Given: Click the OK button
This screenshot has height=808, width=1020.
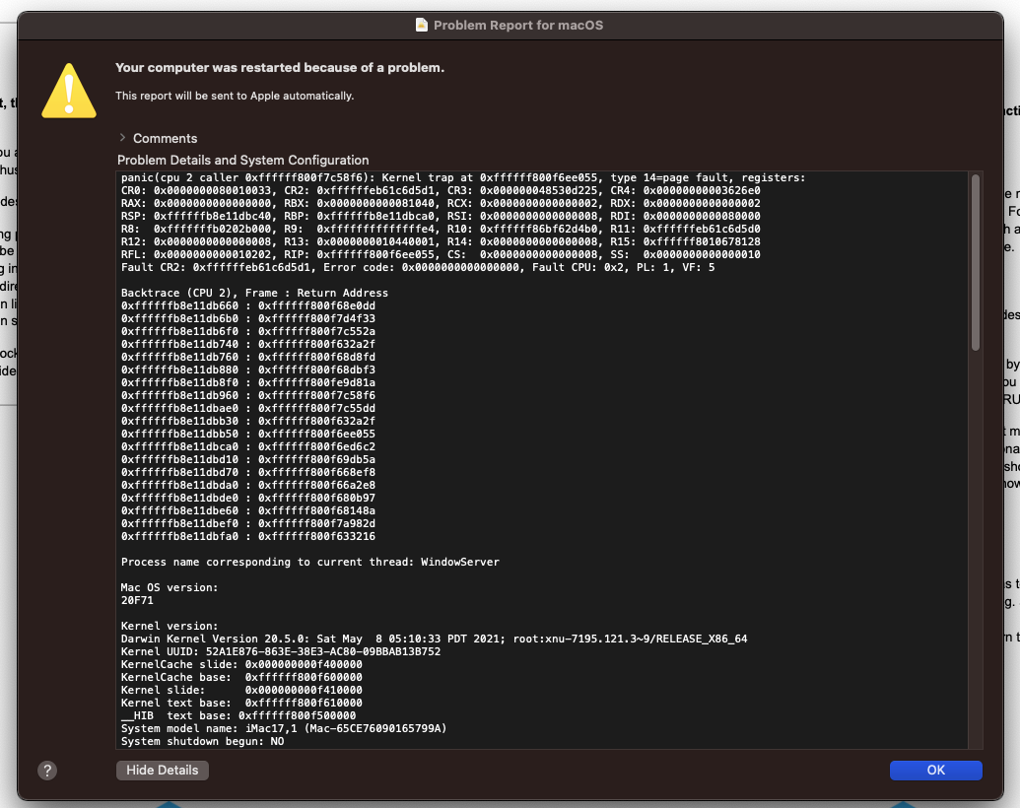Looking at the screenshot, I should click(935, 770).
